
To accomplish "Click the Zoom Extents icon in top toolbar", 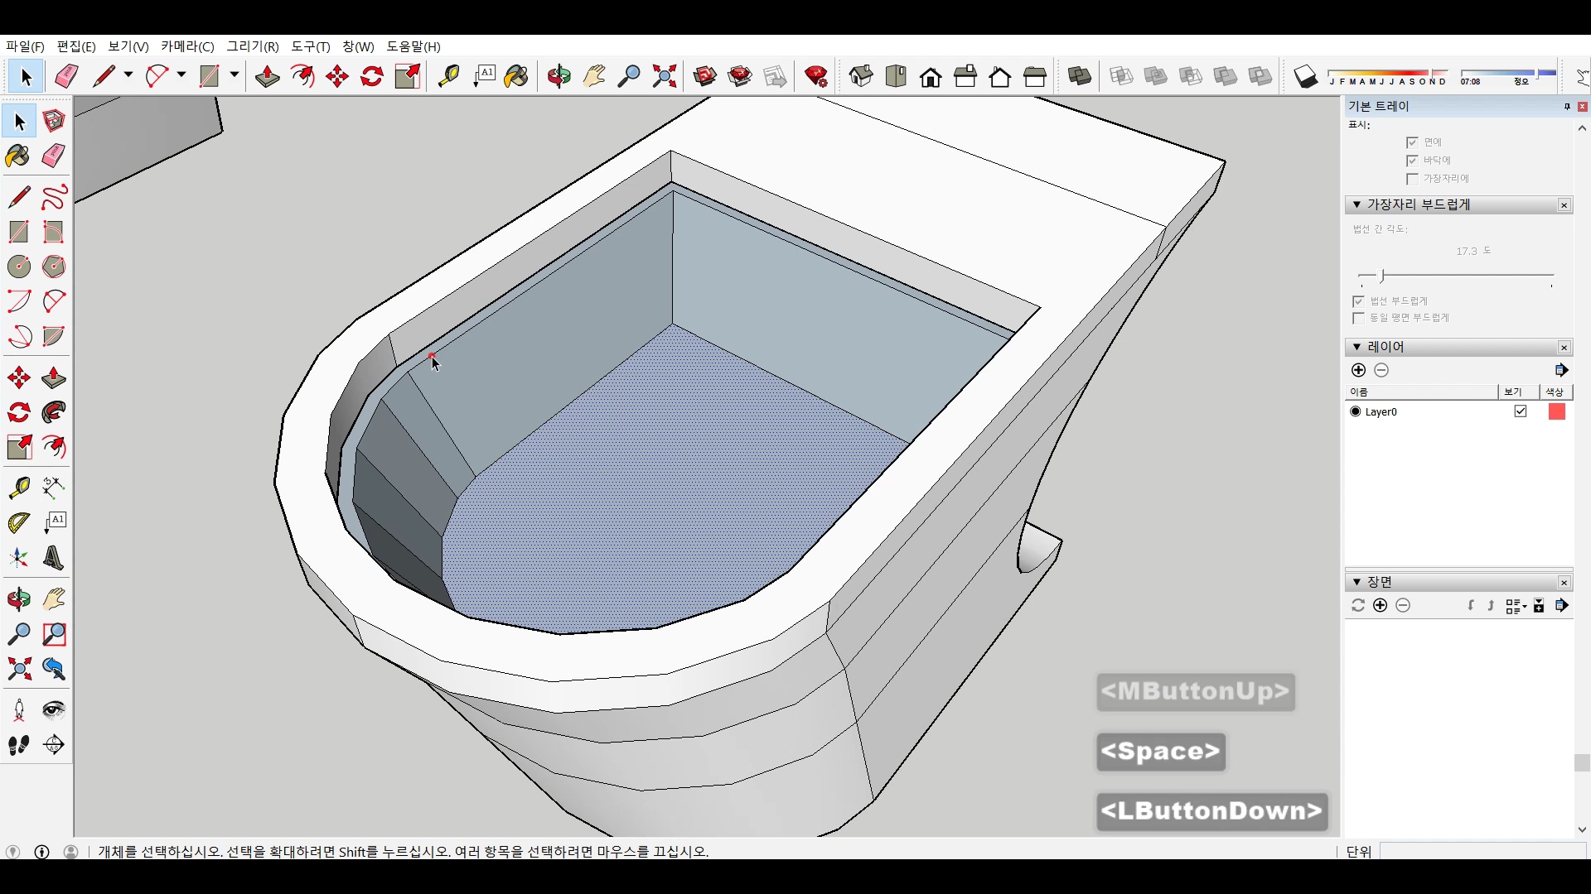I will pos(664,77).
